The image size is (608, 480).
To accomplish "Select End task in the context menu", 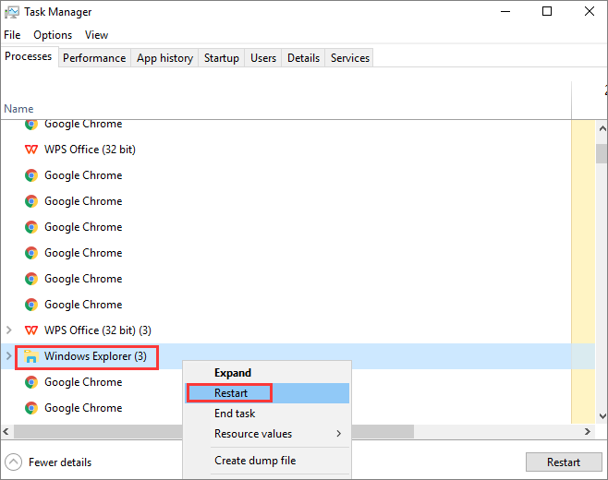I will click(235, 414).
